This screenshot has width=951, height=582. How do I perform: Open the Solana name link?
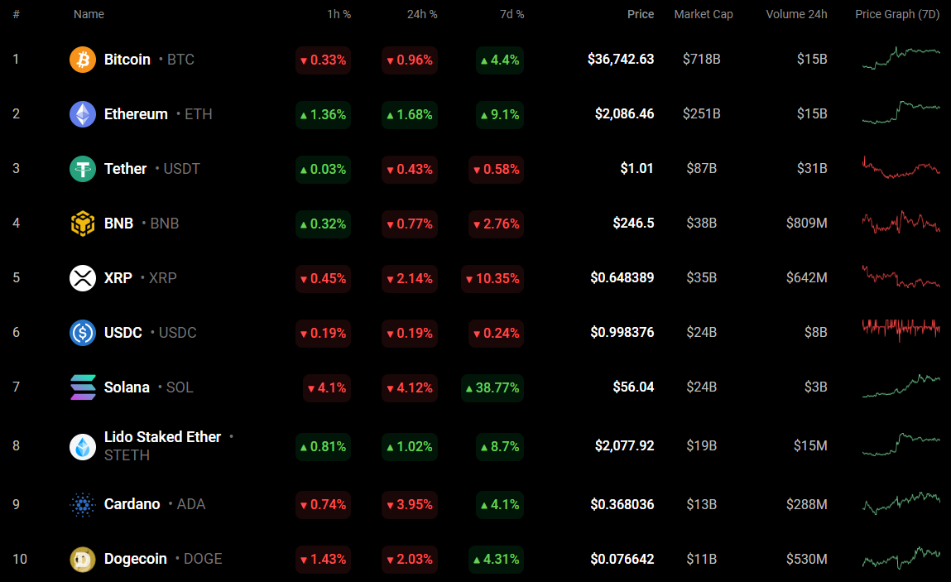(127, 387)
